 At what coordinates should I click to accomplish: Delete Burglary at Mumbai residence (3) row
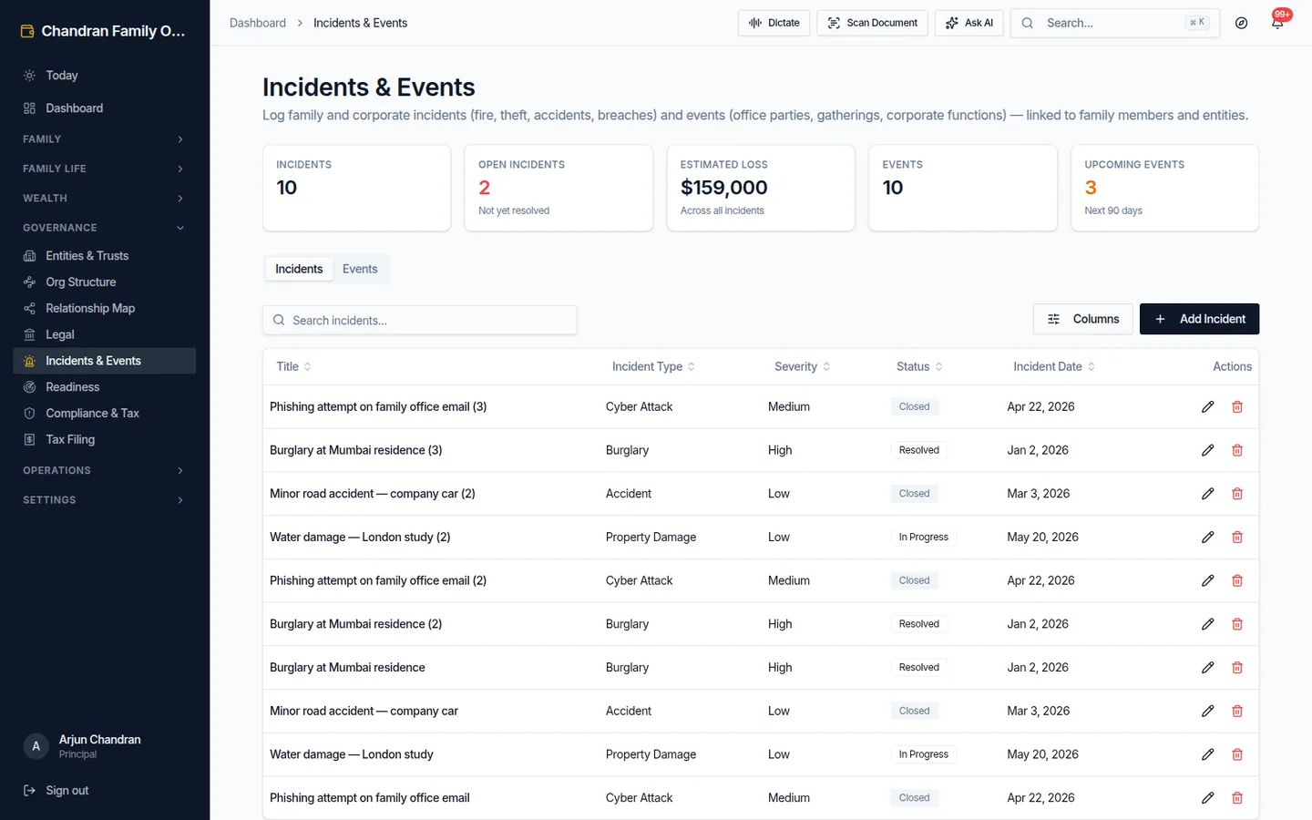(1237, 450)
